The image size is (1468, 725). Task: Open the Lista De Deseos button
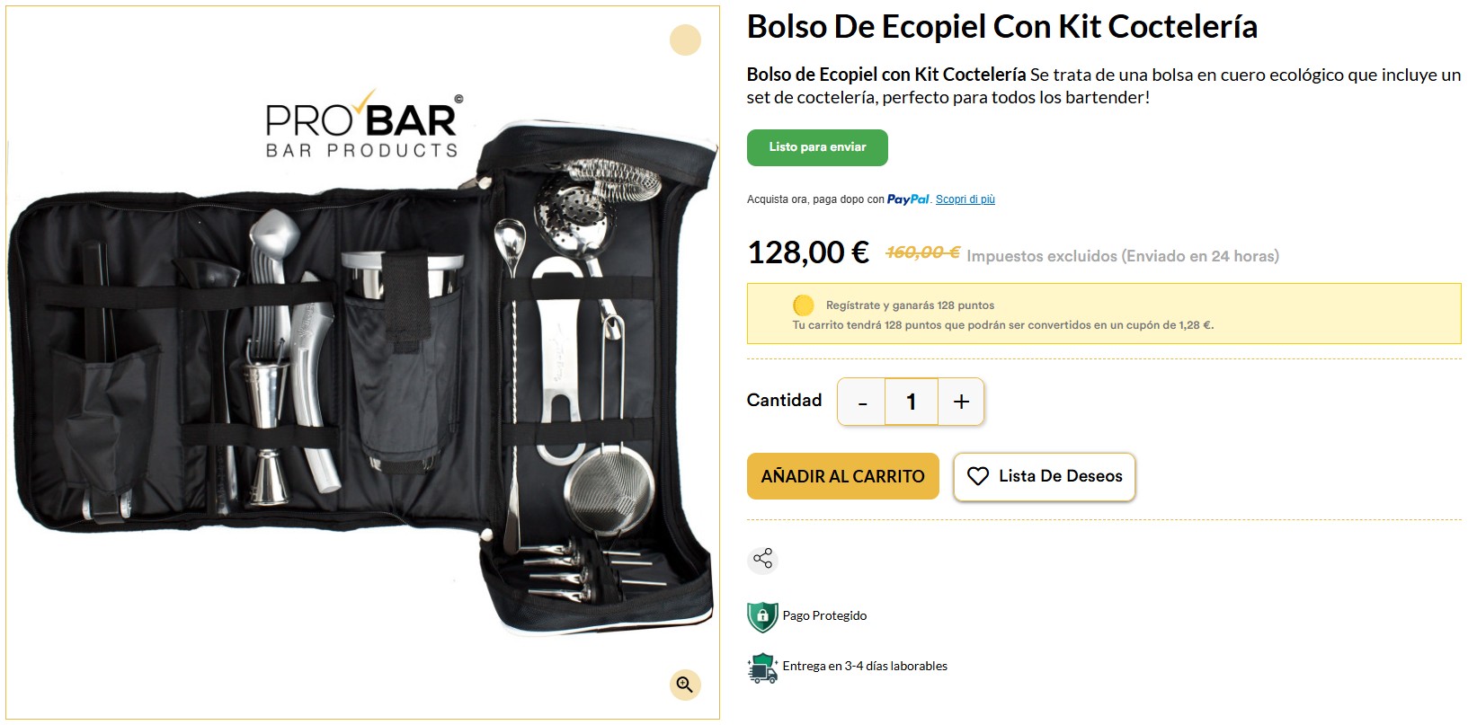(x=1045, y=476)
